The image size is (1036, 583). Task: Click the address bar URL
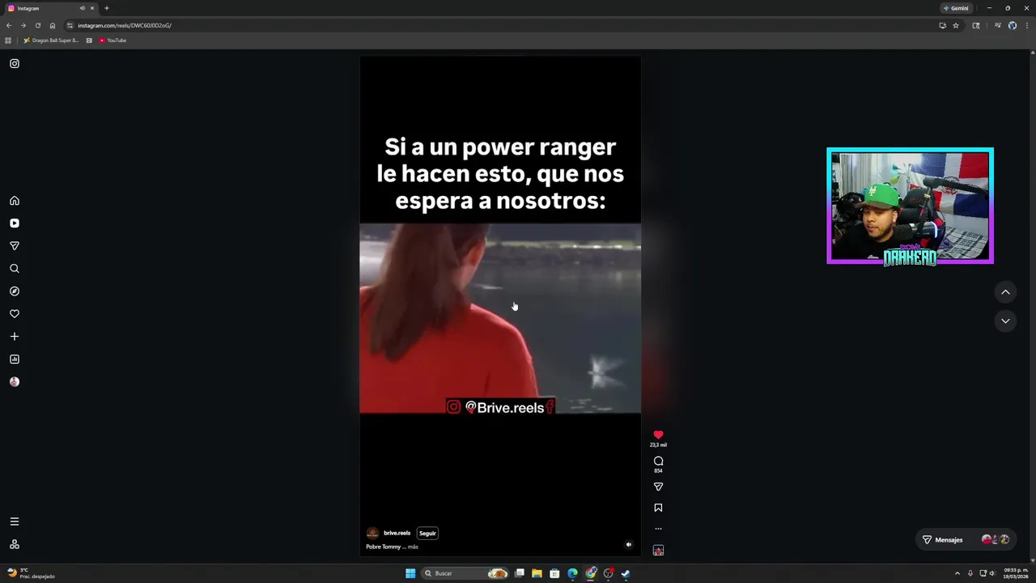pos(125,25)
